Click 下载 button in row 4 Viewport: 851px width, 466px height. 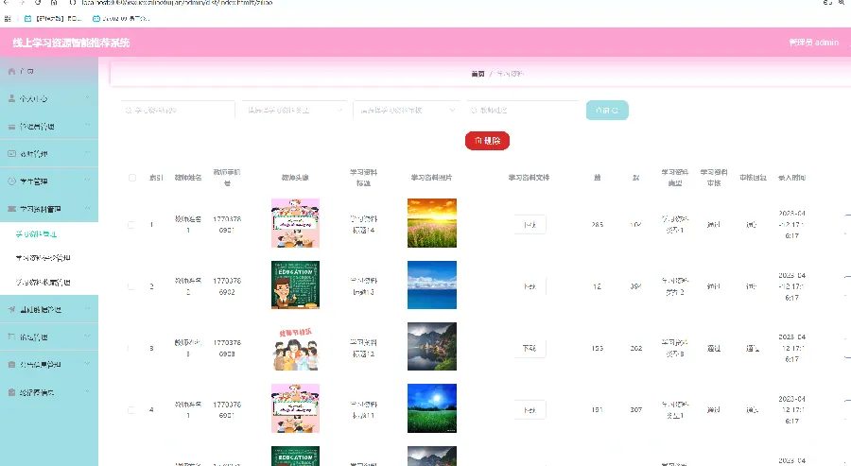[530, 410]
